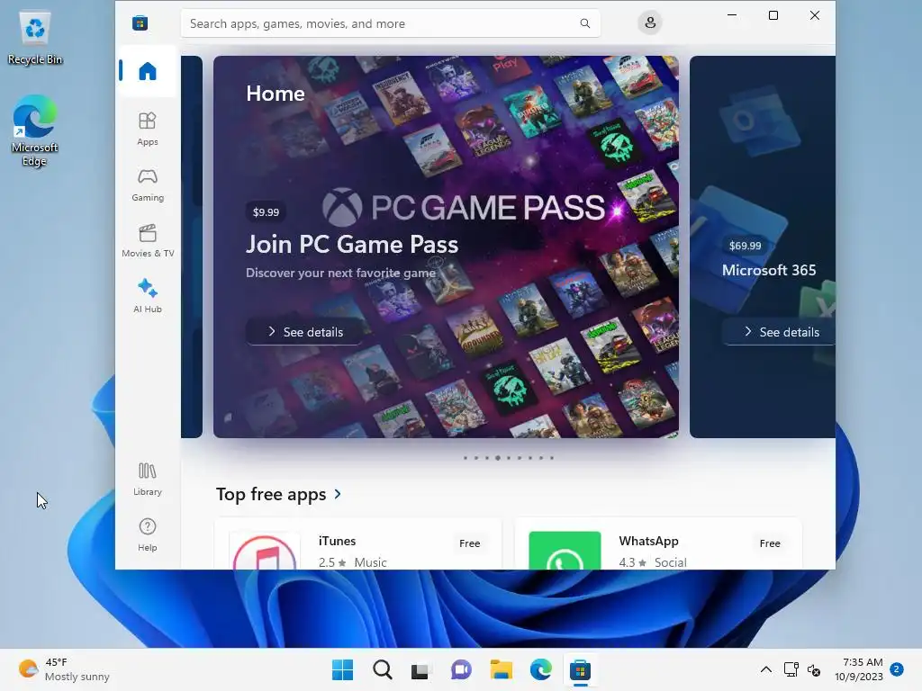
Task: Click the Join PC Game Pass heading
Action: coord(352,244)
